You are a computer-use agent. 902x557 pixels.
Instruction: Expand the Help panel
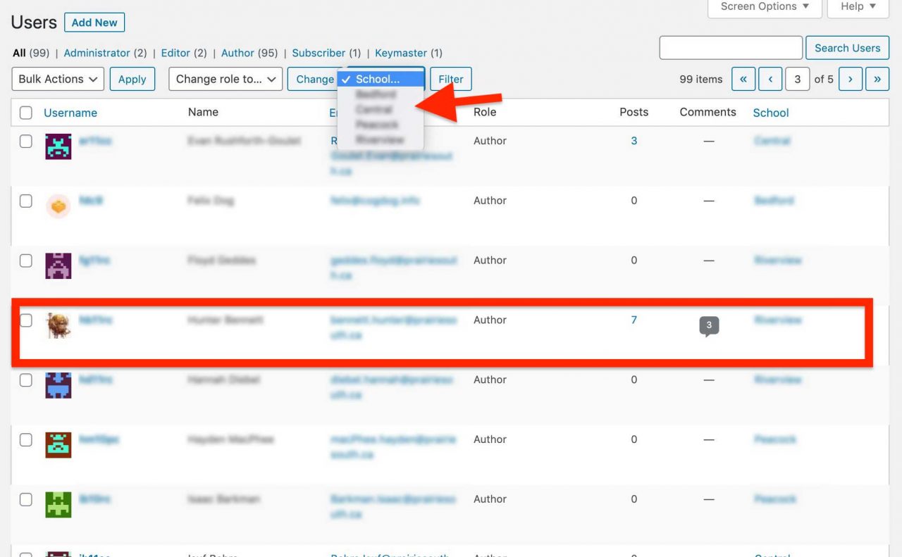(858, 7)
